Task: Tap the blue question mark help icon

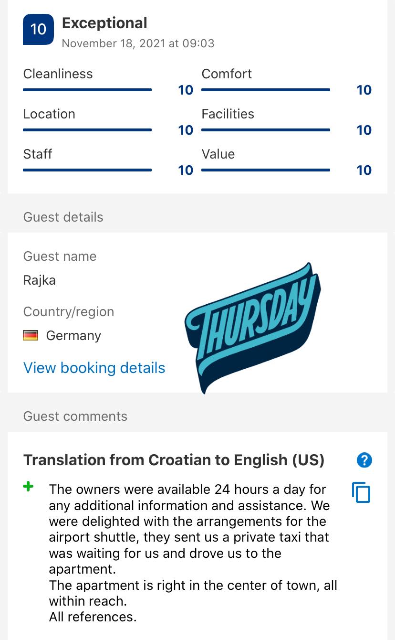Action: pyautogui.click(x=364, y=460)
